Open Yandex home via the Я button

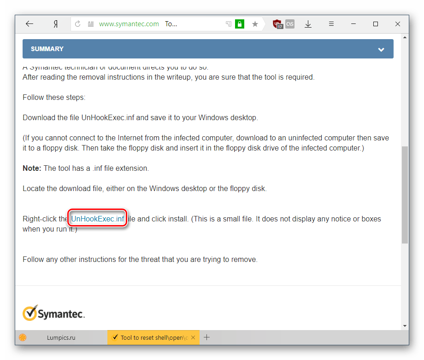click(55, 24)
